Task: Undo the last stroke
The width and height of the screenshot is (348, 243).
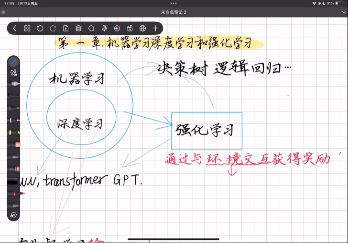Action: 40,28
